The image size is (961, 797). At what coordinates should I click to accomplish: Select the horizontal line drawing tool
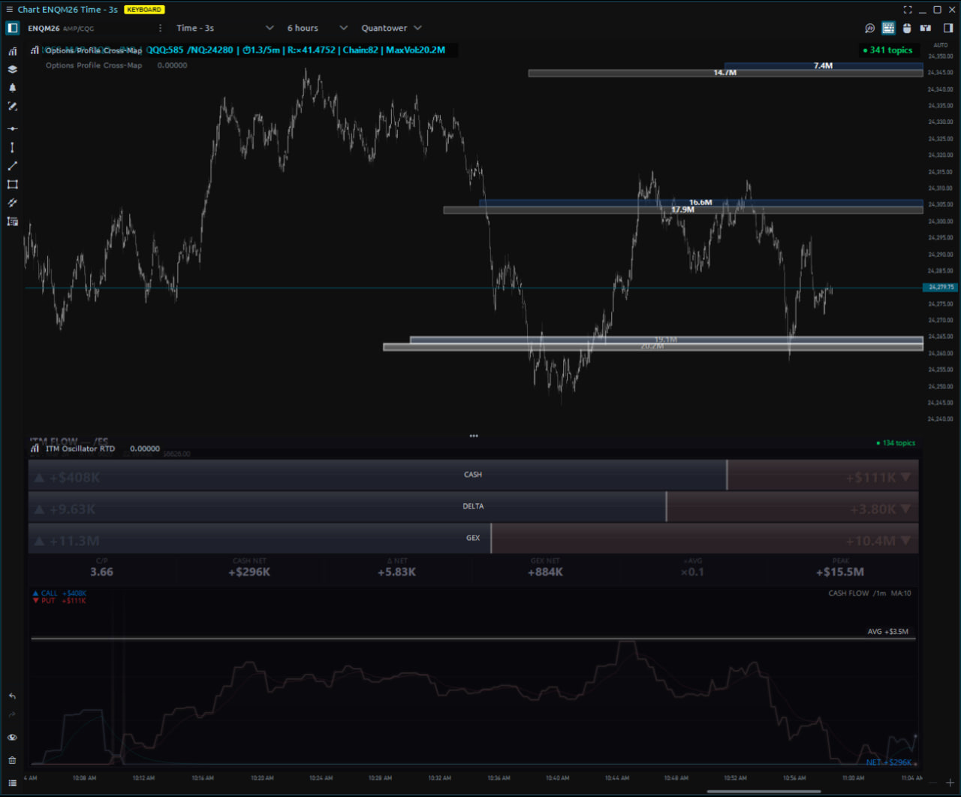[x=12, y=128]
